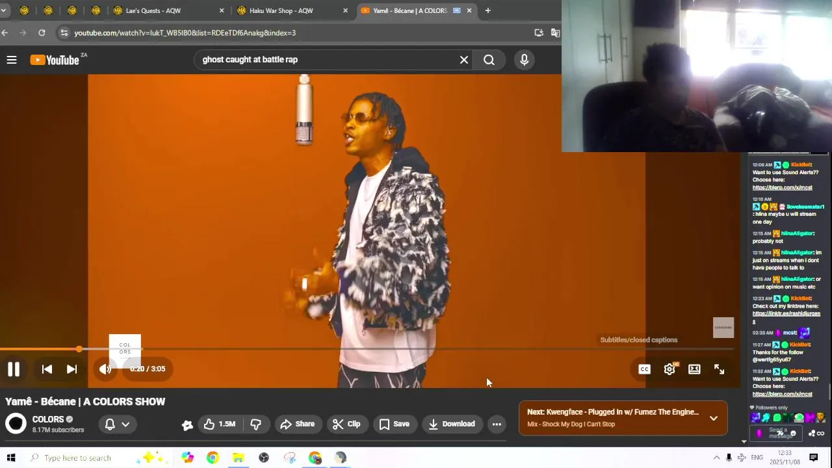The image size is (832, 468).
Task: Switch to Lae's Quests - AQW tab
Action: pyautogui.click(x=169, y=10)
